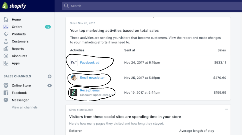This screenshot has height=135, width=242.
Task: Open the Facebook sales channel
Action: pyautogui.click(x=19, y=93)
